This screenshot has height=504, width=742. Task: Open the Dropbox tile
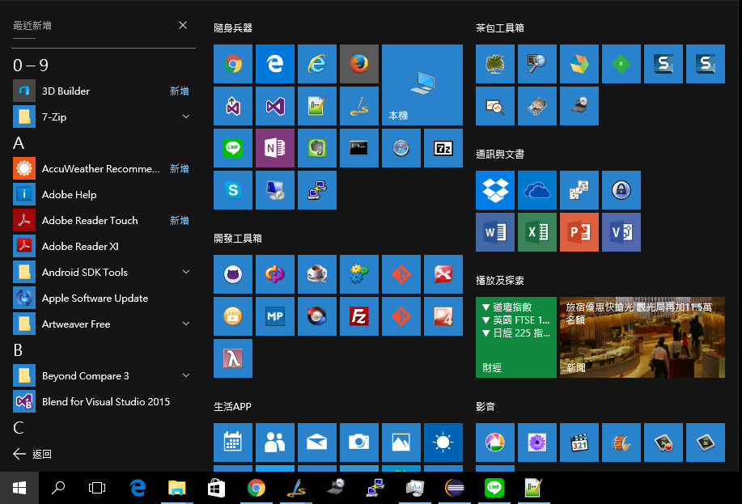pyautogui.click(x=495, y=190)
